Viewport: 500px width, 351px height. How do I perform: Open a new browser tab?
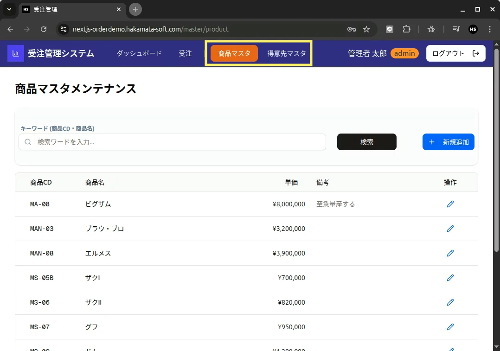[x=135, y=9]
